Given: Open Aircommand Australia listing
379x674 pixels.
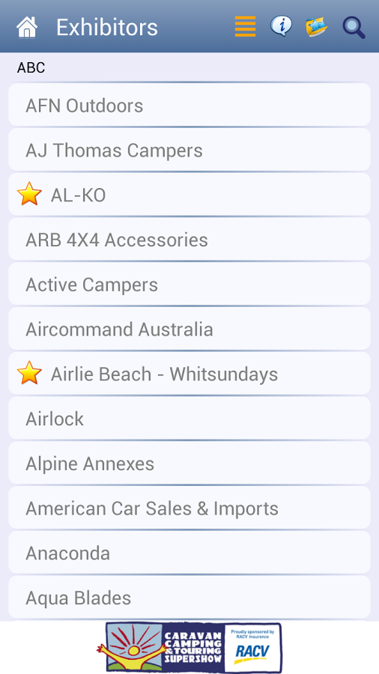Looking at the screenshot, I should tap(189, 329).
